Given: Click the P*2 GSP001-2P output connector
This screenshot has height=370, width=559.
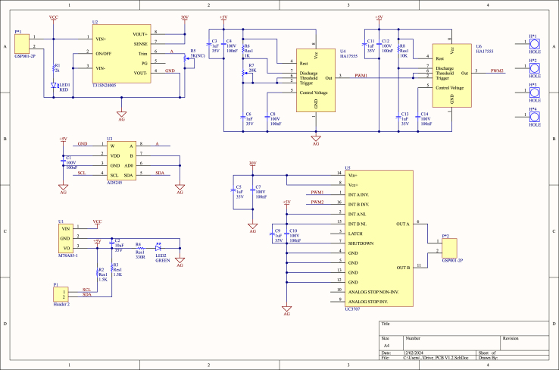Looking at the screenshot, I should (449, 249).
